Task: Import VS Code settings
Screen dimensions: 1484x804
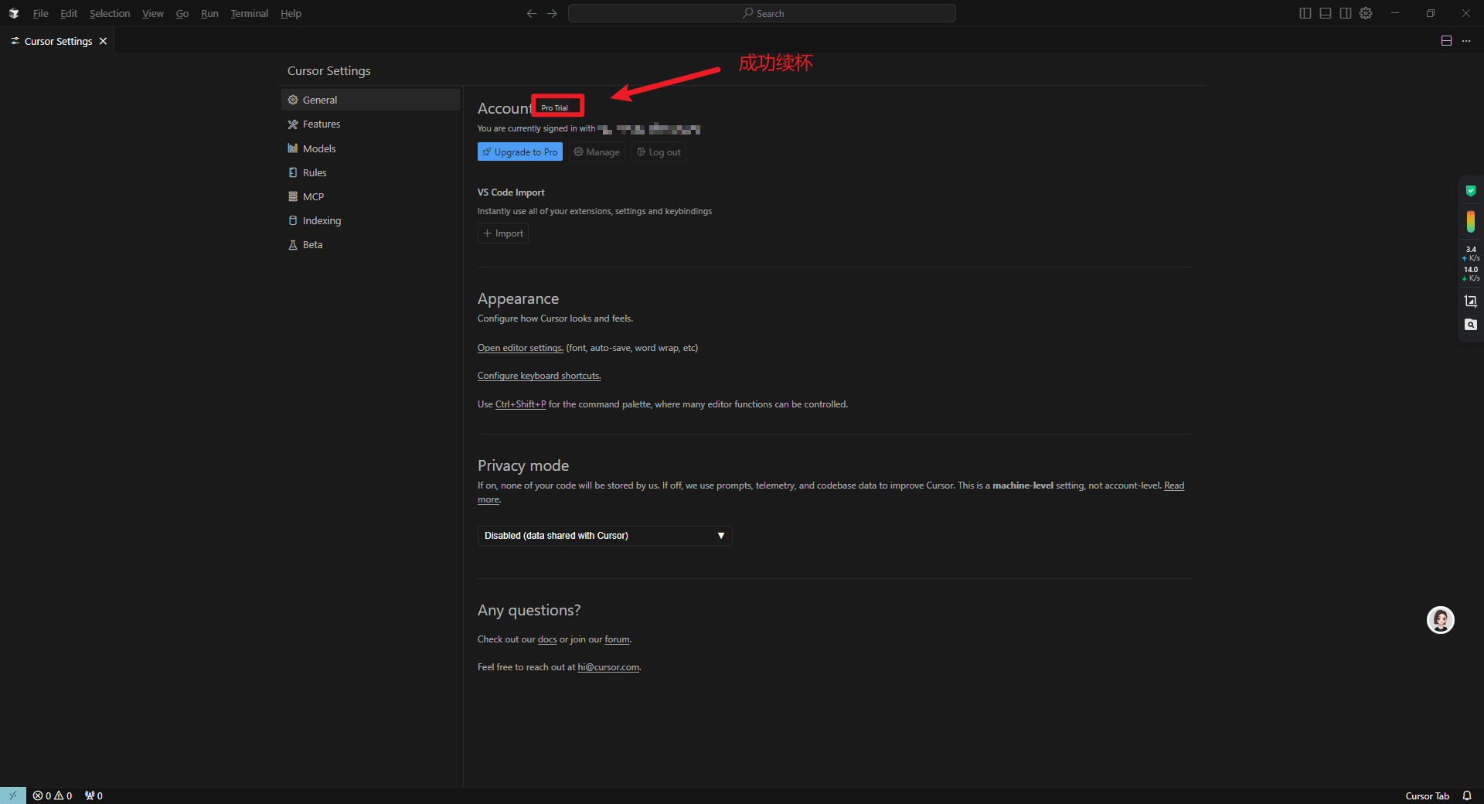Action: coord(503,233)
